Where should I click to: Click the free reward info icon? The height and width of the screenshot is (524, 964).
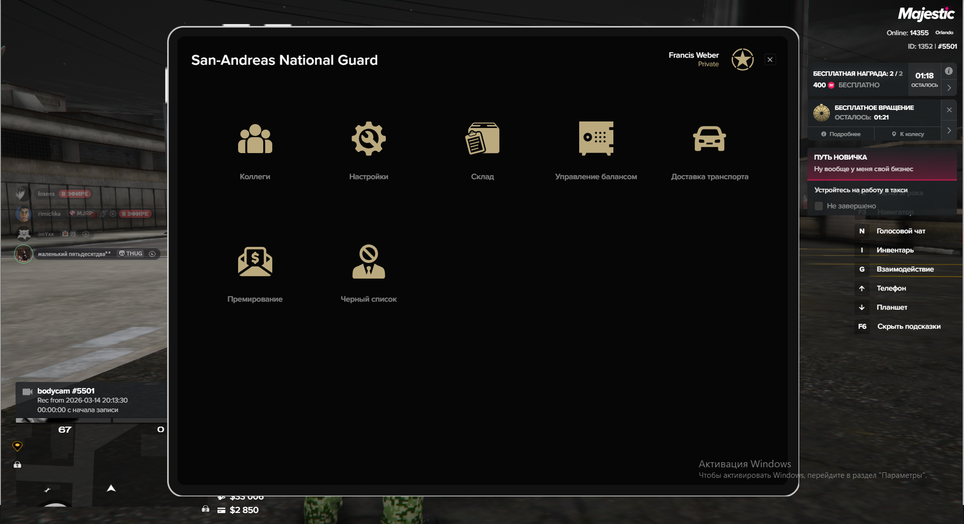[948, 71]
